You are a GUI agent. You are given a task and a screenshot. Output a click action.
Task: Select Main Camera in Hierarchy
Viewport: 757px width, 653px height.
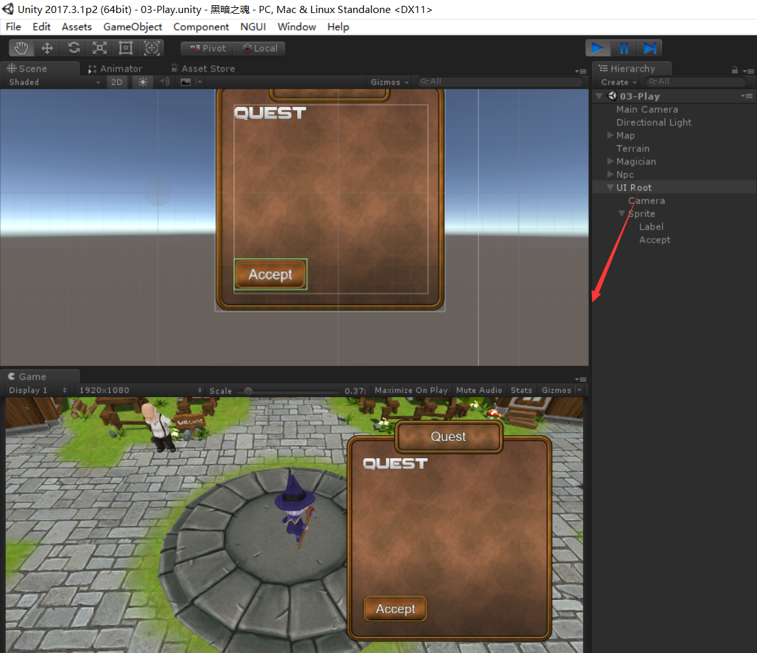pos(647,109)
